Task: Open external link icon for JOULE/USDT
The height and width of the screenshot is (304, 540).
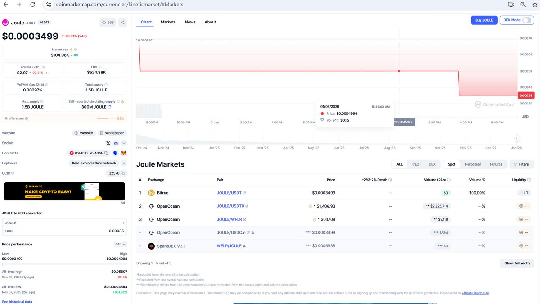Action: [244, 193]
